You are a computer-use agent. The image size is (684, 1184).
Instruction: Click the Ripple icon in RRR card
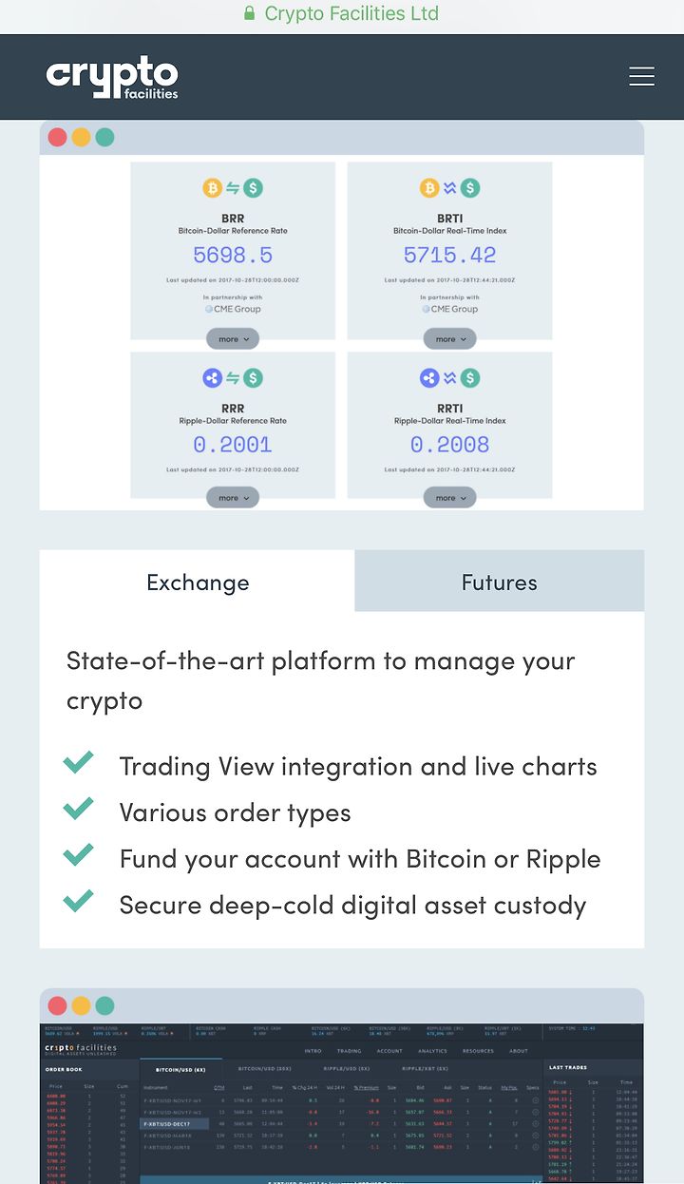[x=212, y=378]
